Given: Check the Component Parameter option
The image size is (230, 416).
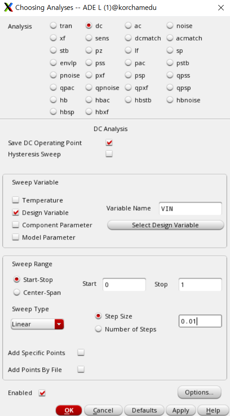Looking at the screenshot, I should click(16, 225).
